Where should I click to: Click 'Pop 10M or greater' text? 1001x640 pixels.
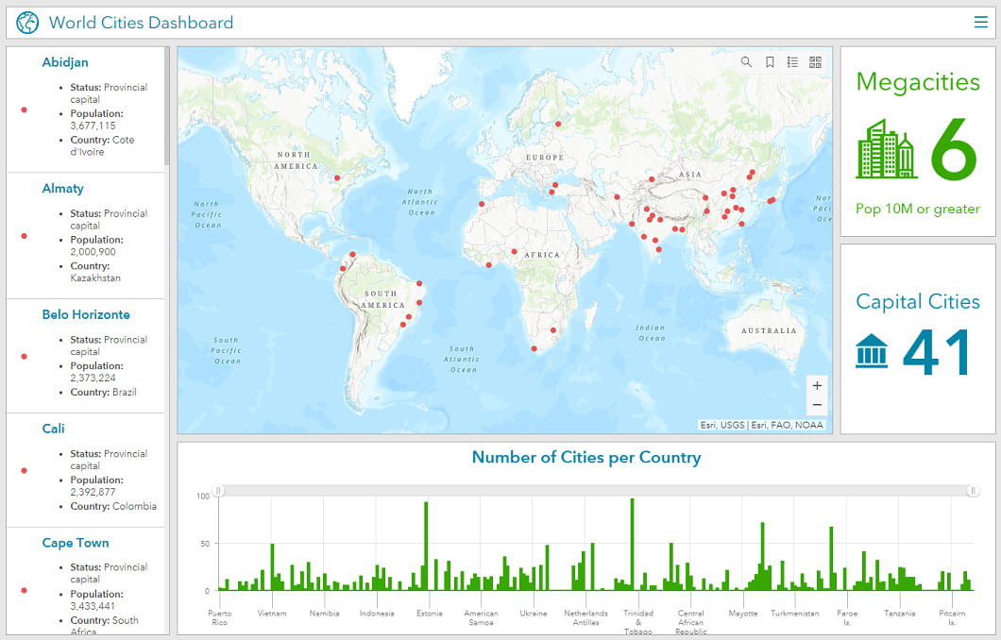(x=917, y=209)
